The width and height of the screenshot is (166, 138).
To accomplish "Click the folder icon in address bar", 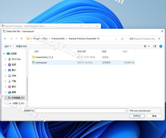I will click(x=28, y=39).
